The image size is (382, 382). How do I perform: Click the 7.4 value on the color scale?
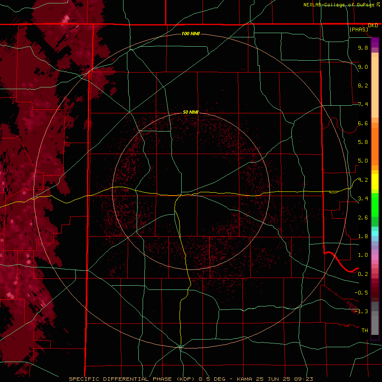tap(363, 104)
